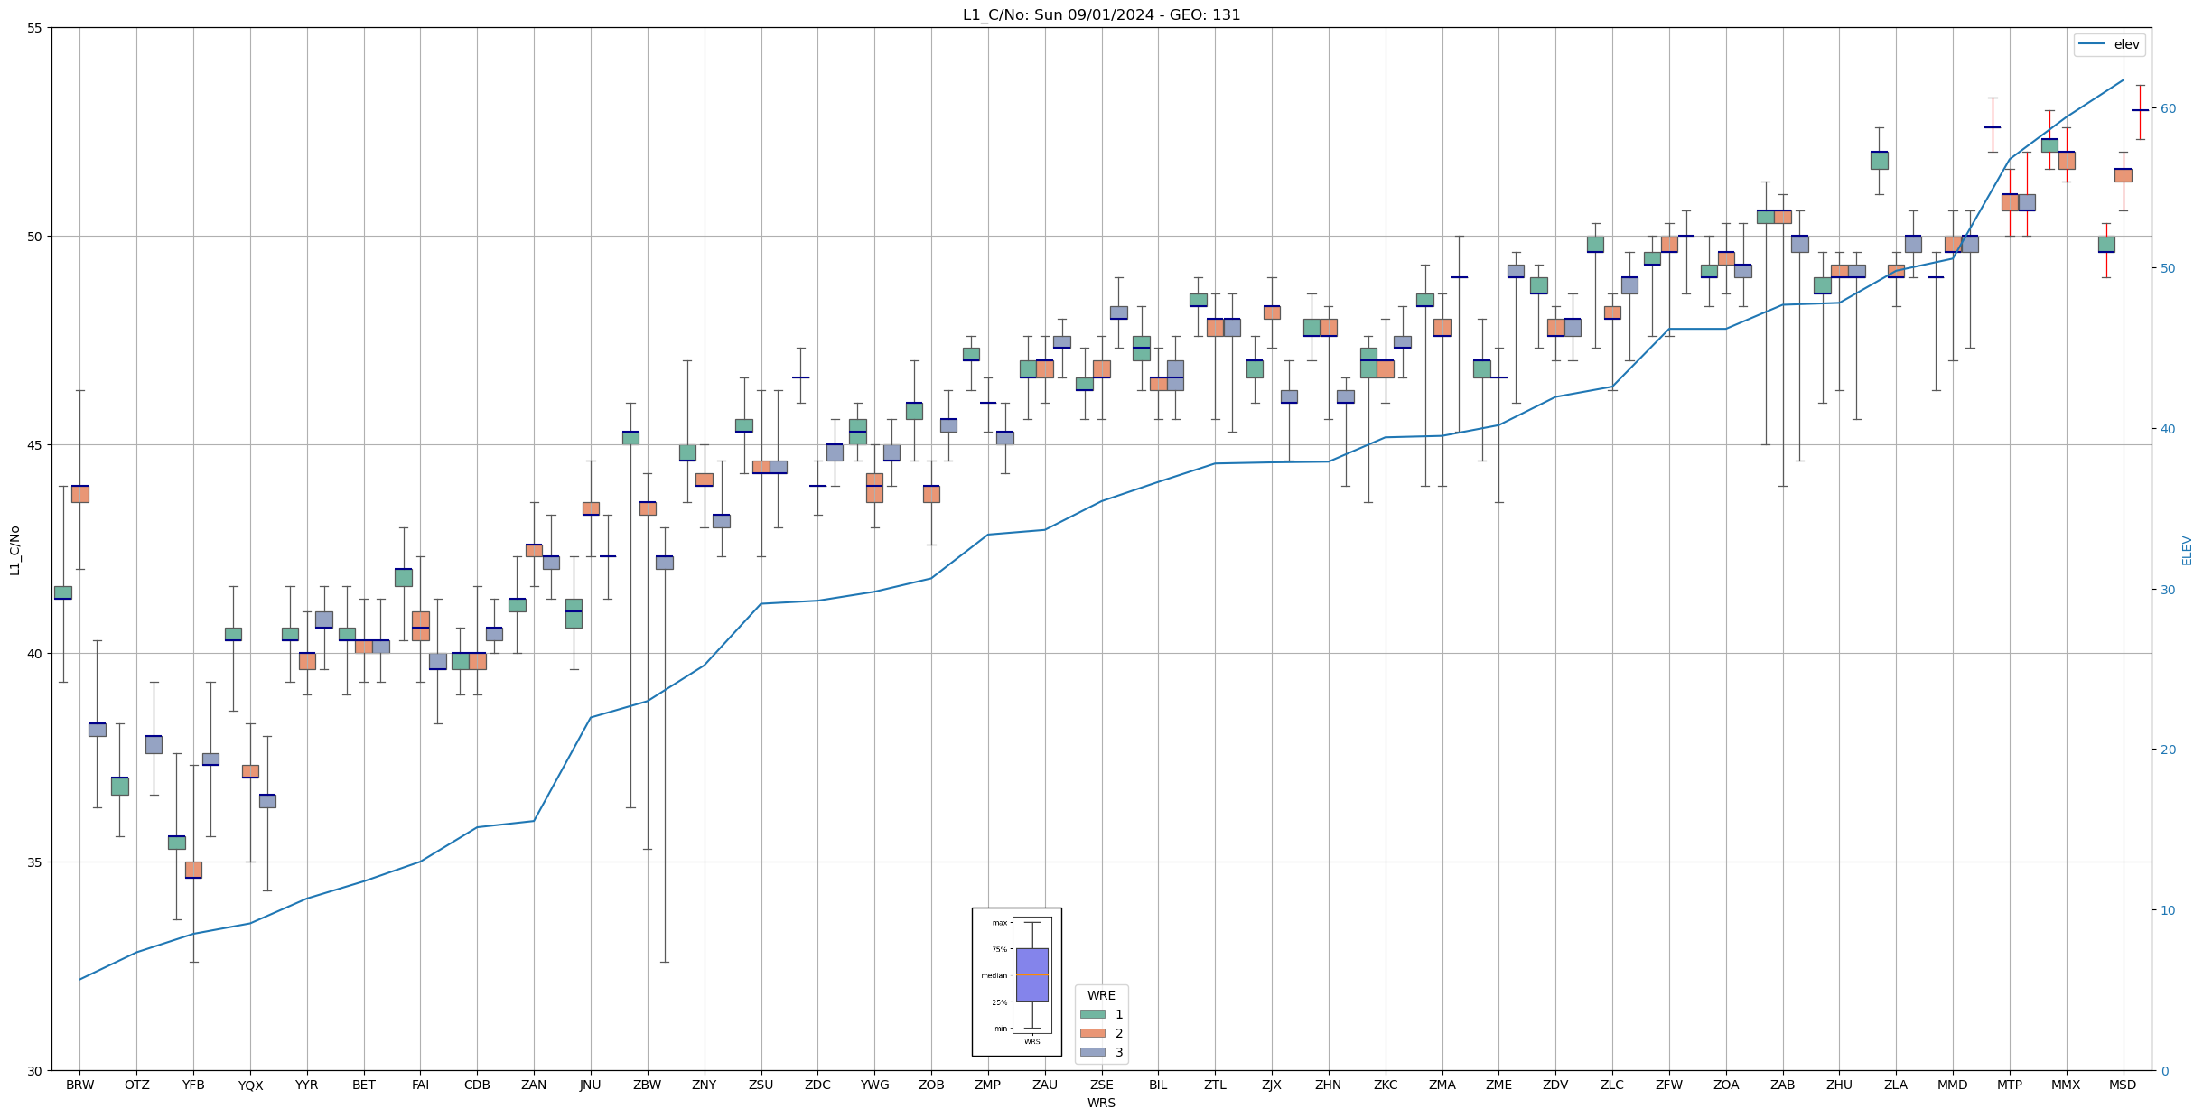2203x1118 pixels.
Task: Click the ZBW station tick label
Action: 648,1085
